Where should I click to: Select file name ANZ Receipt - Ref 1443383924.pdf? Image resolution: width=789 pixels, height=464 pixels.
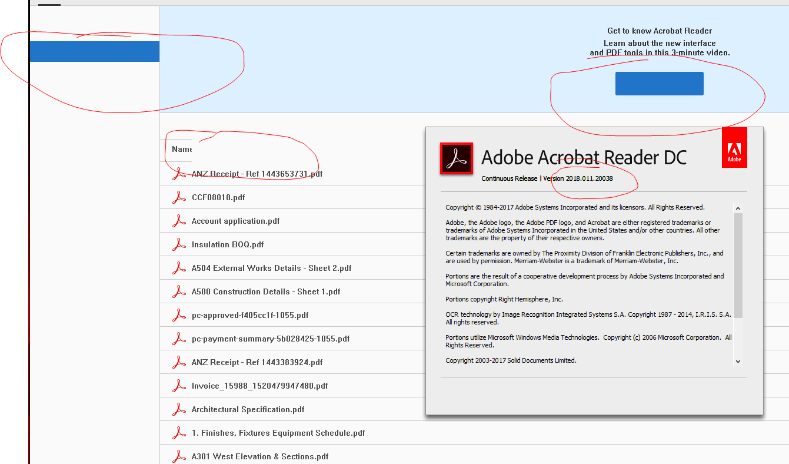(257, 362)
